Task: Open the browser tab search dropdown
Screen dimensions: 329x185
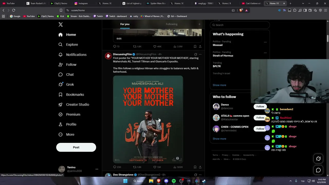Action: pyautogui.click(x=303, y=3)
